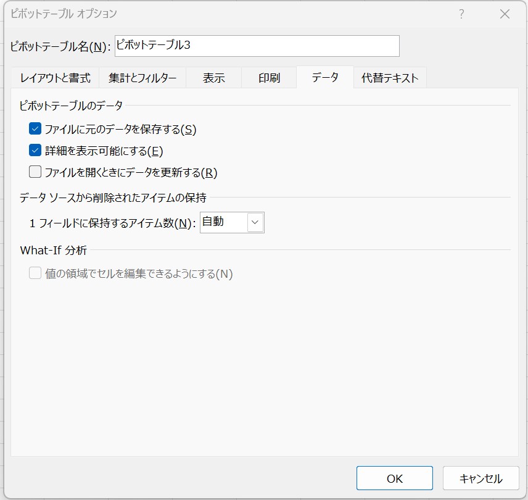Select the 表示 tab
Screen dimensions: 528x500
[213, 78]
